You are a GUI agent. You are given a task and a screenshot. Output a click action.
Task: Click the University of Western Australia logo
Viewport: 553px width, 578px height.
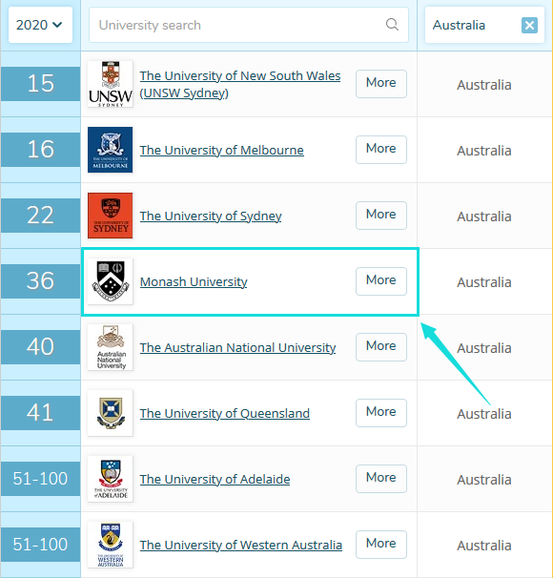point(111,545)
